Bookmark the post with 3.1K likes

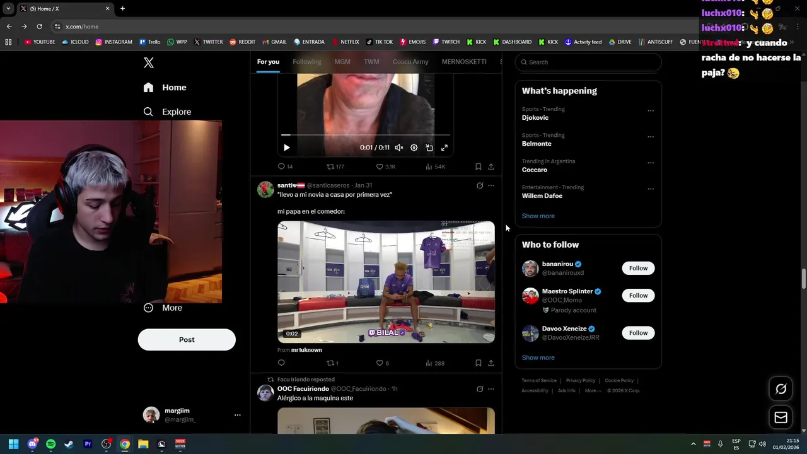point(478,166)
